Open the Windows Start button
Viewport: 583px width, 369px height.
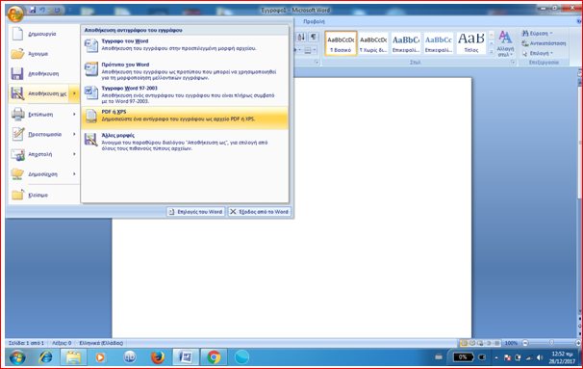(x=17, y=357)
